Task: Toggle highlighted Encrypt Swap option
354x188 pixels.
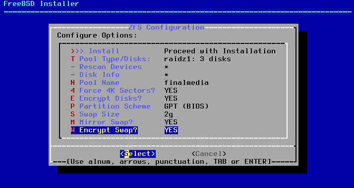Action: pos(124,130)
